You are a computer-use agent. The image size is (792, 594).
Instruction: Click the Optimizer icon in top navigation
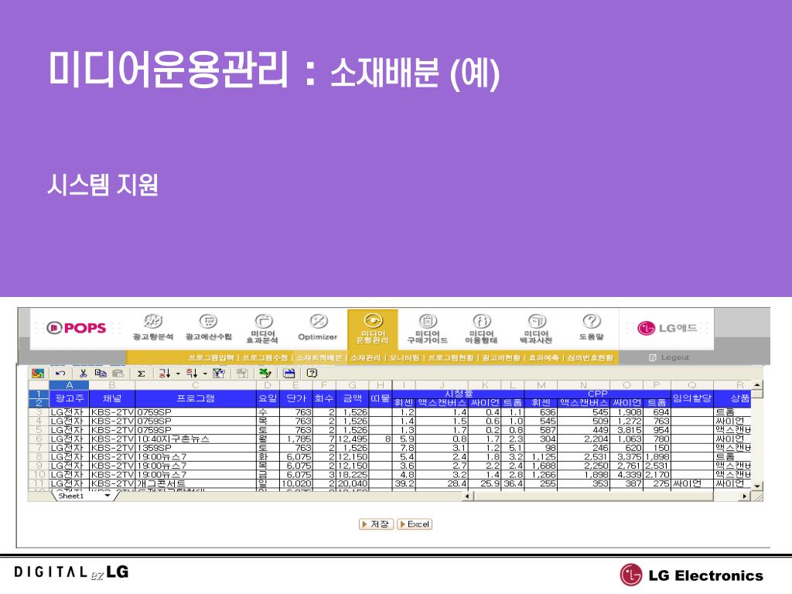tap(317, 327)
